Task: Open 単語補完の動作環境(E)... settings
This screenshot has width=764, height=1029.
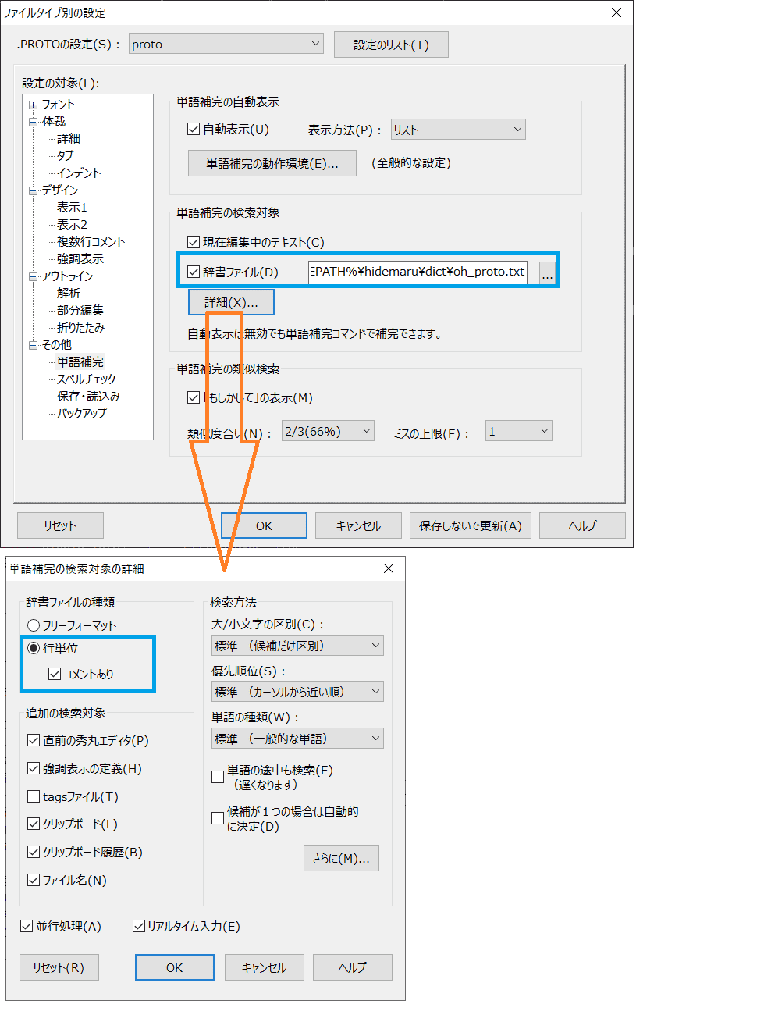Action: 272,163
